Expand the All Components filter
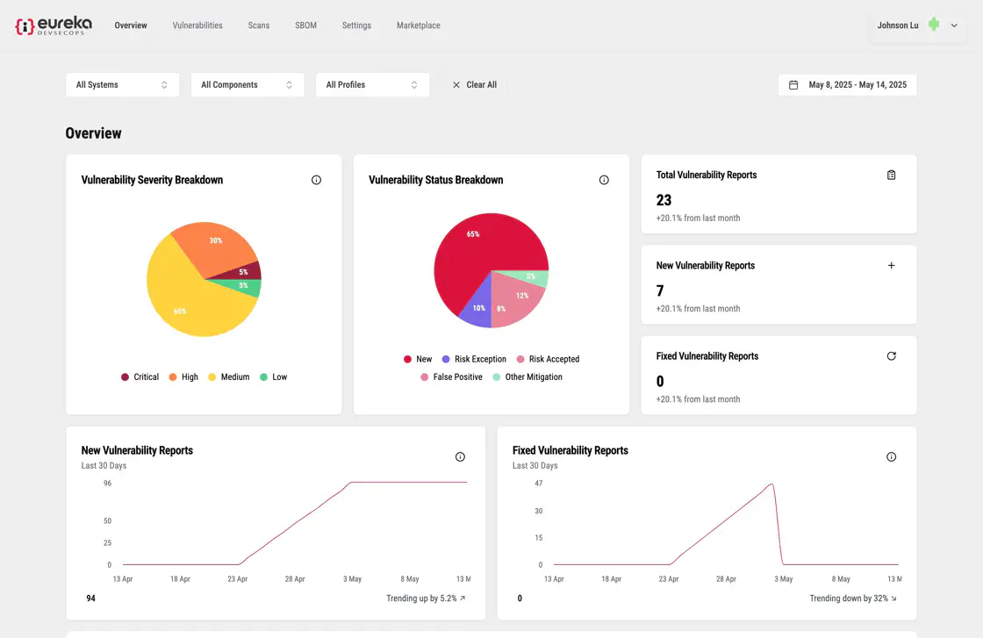 point(247,85)
